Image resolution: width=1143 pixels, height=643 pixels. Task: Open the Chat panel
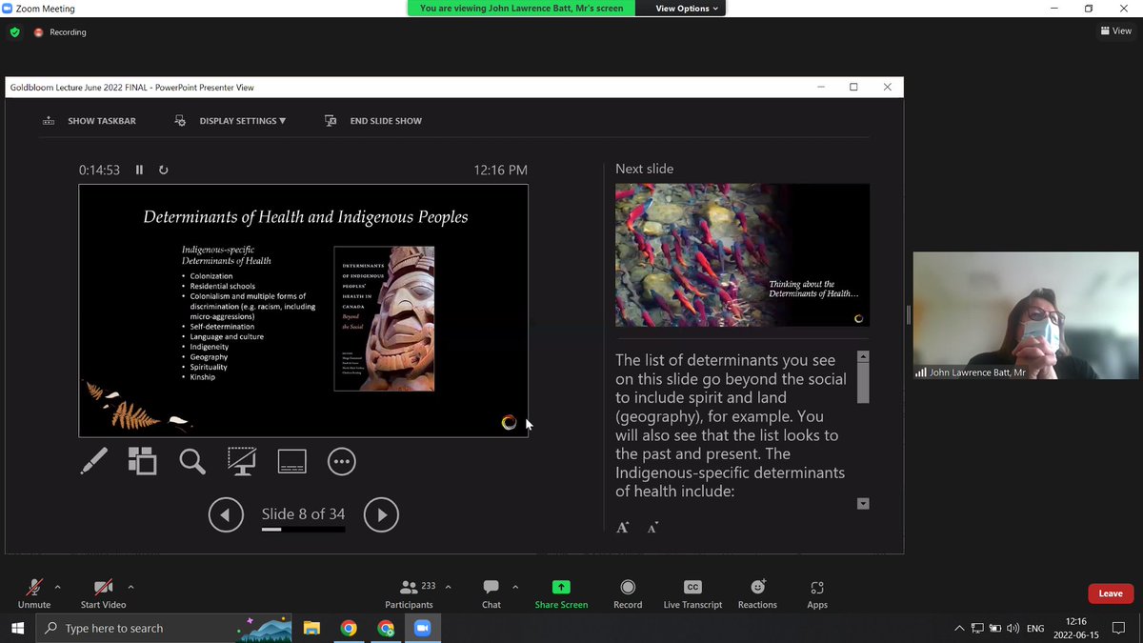(491, 594)
